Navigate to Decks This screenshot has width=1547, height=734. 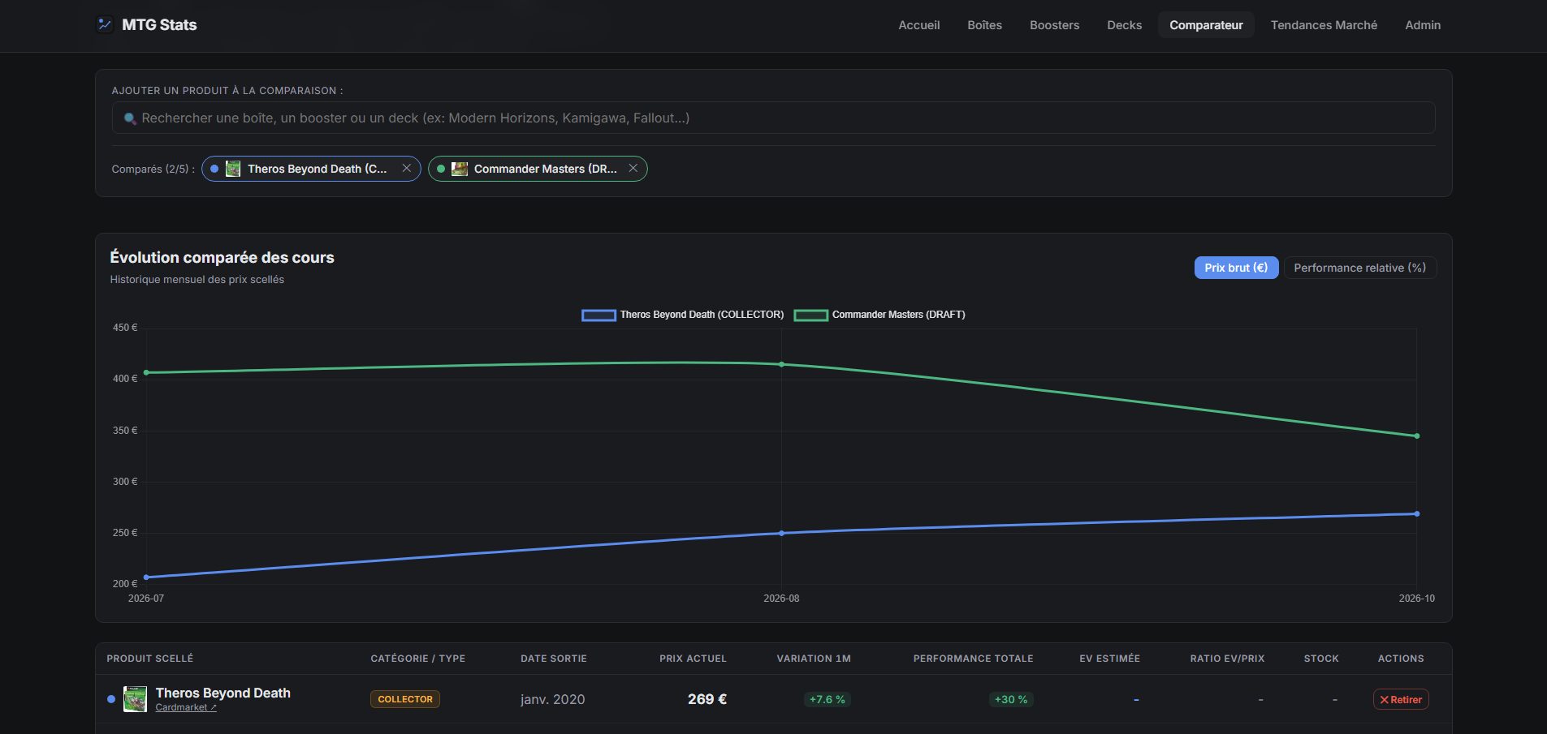coord(1124,25)
